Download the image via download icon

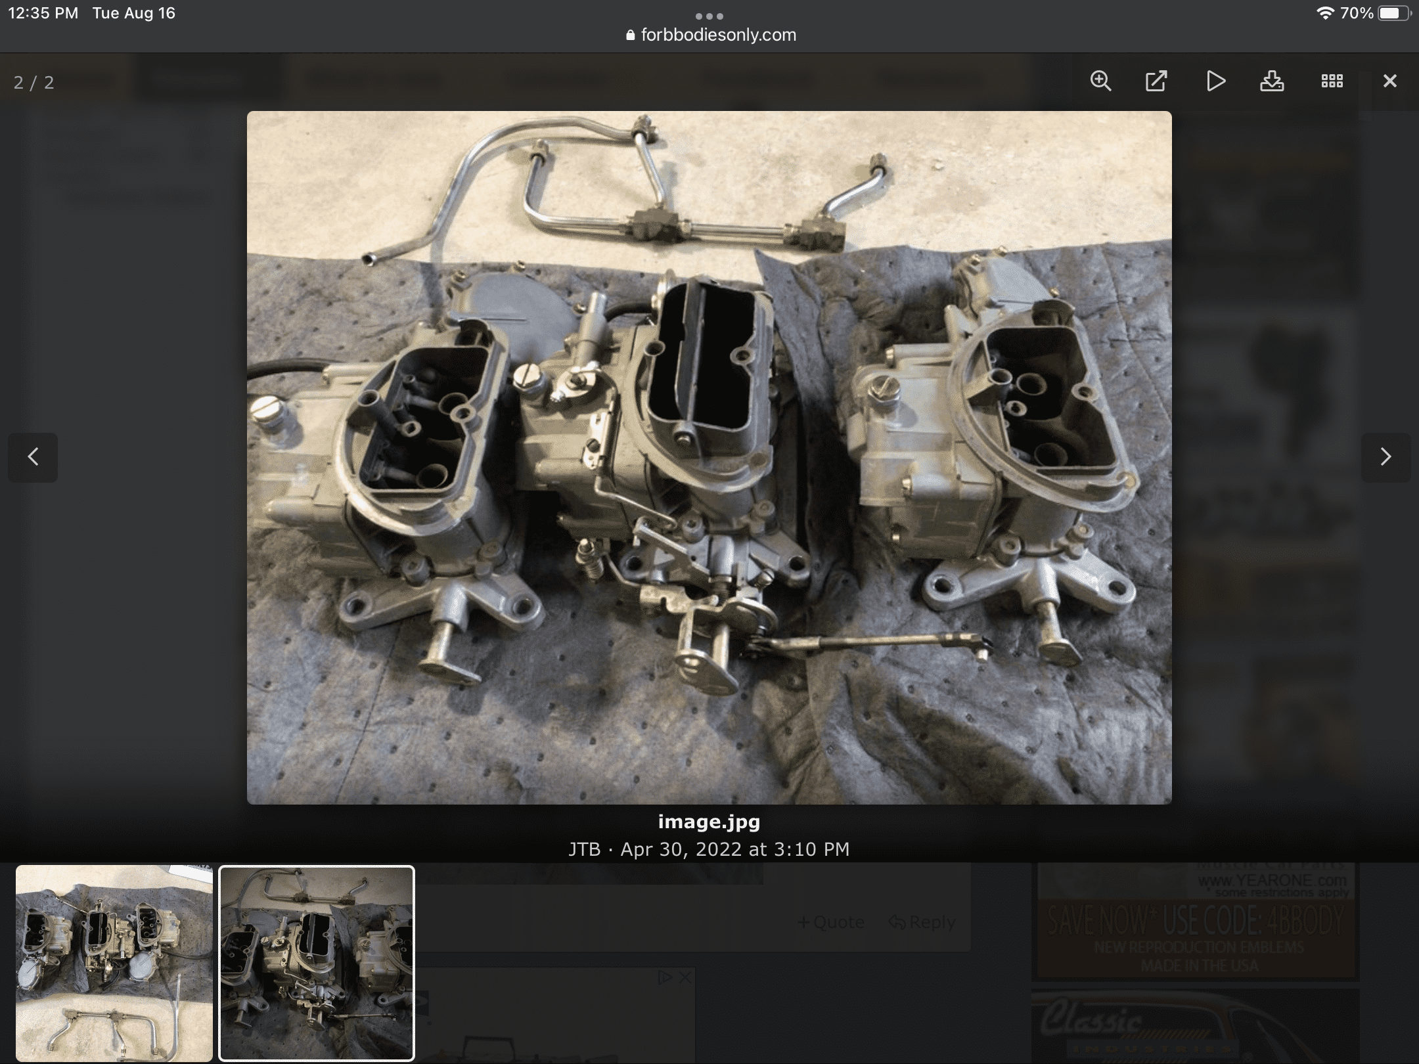(1272, 81)
